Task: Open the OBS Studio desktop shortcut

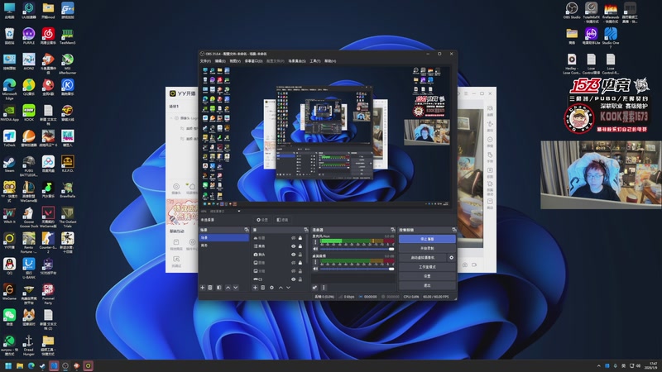Action: [572, 11]
